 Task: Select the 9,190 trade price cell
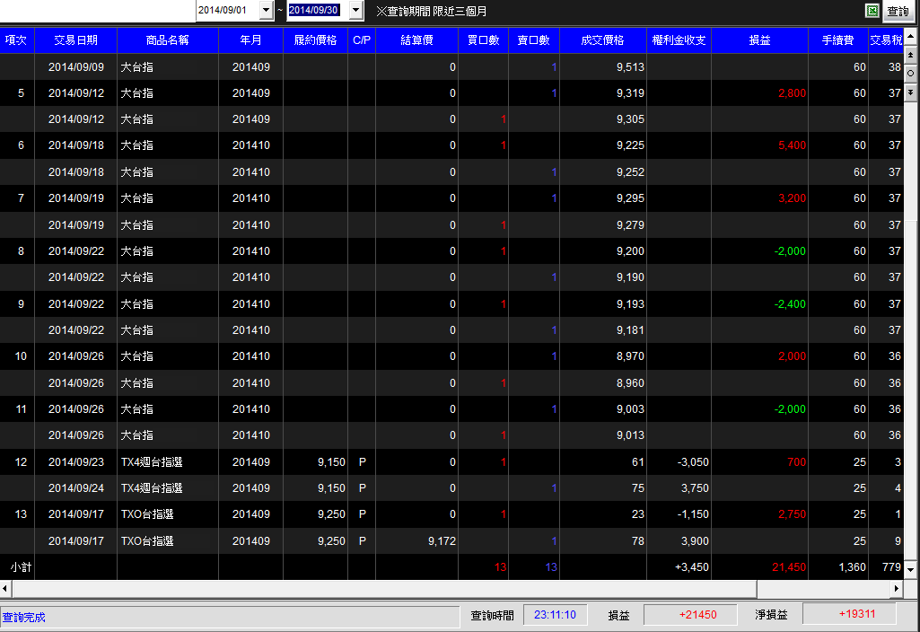[x=603, y=277]
